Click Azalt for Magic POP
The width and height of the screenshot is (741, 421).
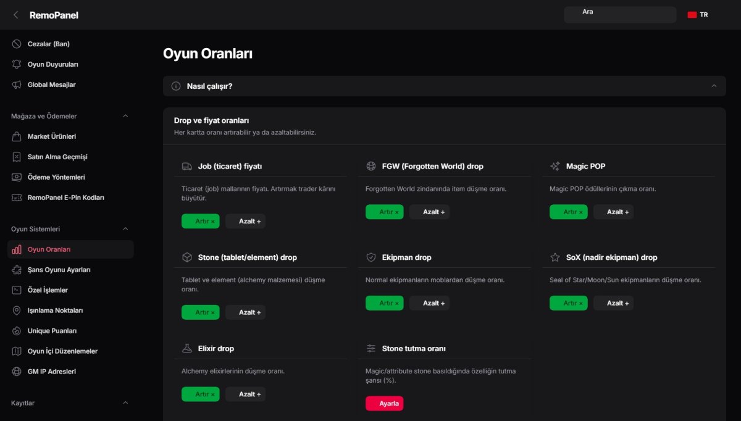point(613,212)
